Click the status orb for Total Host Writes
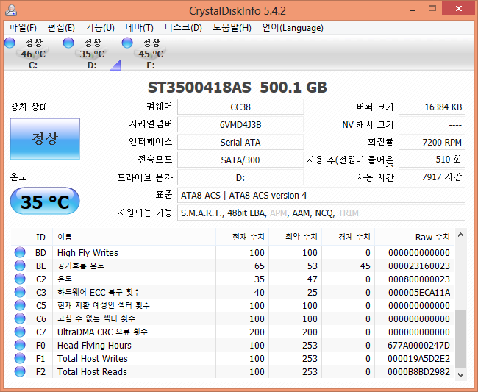The width and height of the screenshot is (478, 392). (x=20, y=358)
